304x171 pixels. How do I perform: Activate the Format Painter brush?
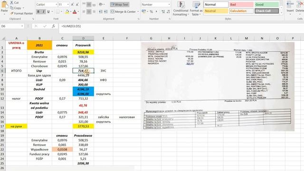(x=21, y=13)
